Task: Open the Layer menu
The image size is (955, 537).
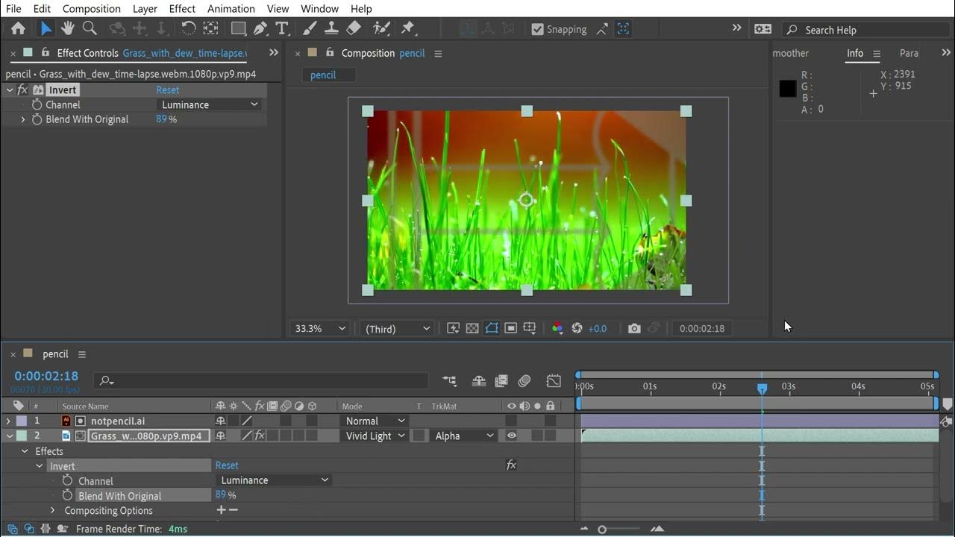Action: click(145, 8)
